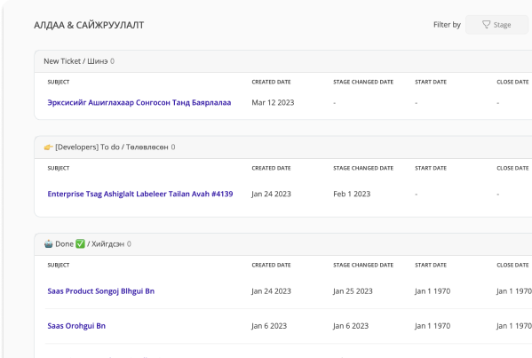
Task: Open ticket Saas Orohgui Bn
Action: pos(76,326)
